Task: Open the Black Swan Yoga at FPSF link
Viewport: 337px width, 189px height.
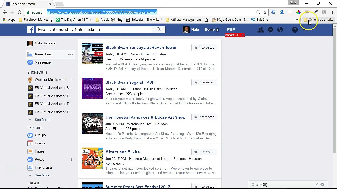Action: (x=130, y=82)
